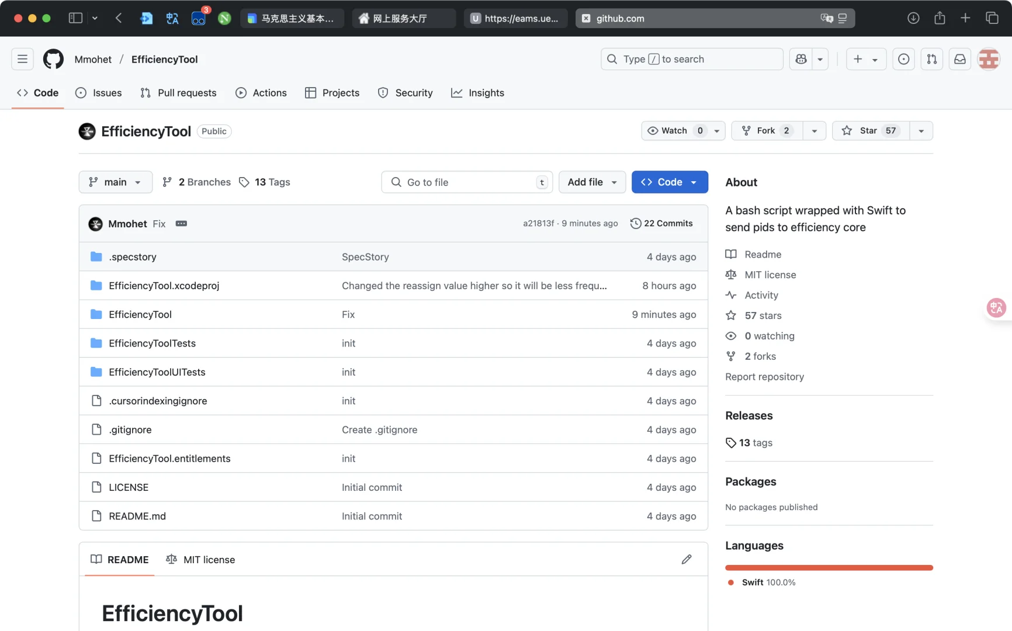Image resolution: width=1012 pixels, height=631 pixels.
Task: Open the EfficiencyToolUITests folder
Action: click(x=157, y=372)
